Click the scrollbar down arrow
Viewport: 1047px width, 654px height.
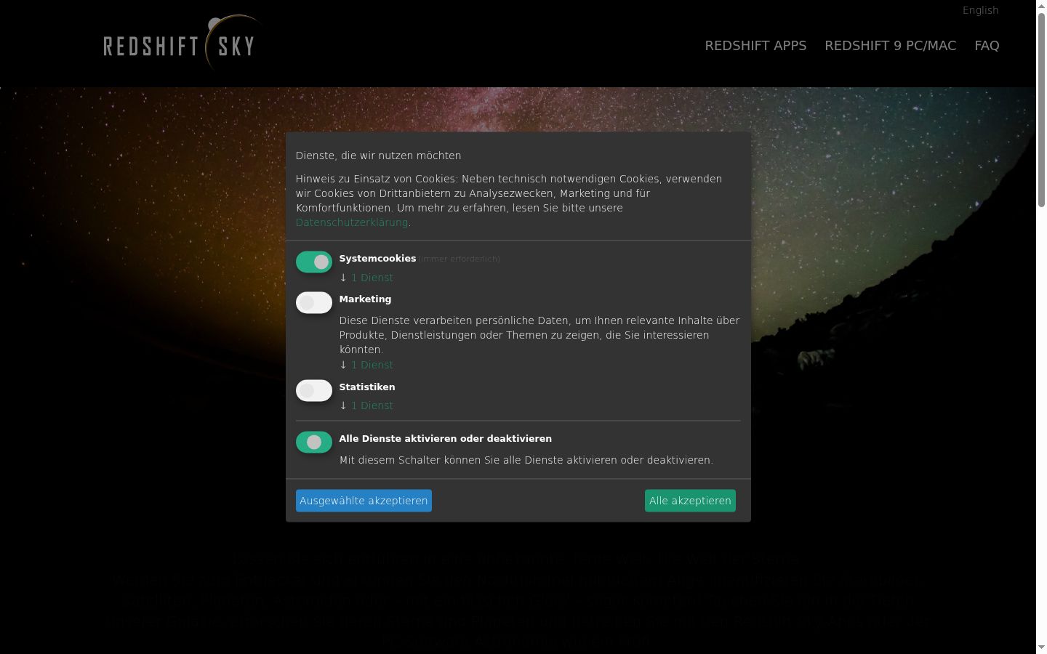tap(1041, 647)
